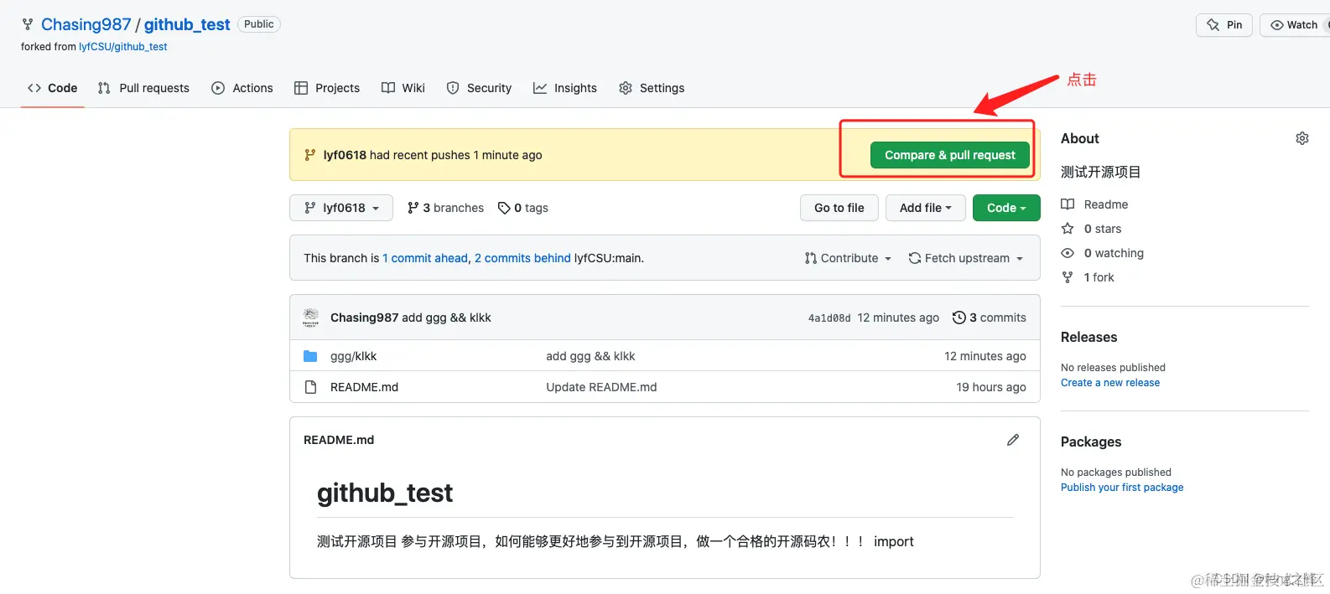Click the ggg/klkk folder icon
1330x594 pixels.
click(x=310, y=356)
